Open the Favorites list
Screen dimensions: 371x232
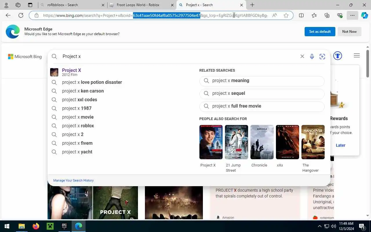[314, 15]
